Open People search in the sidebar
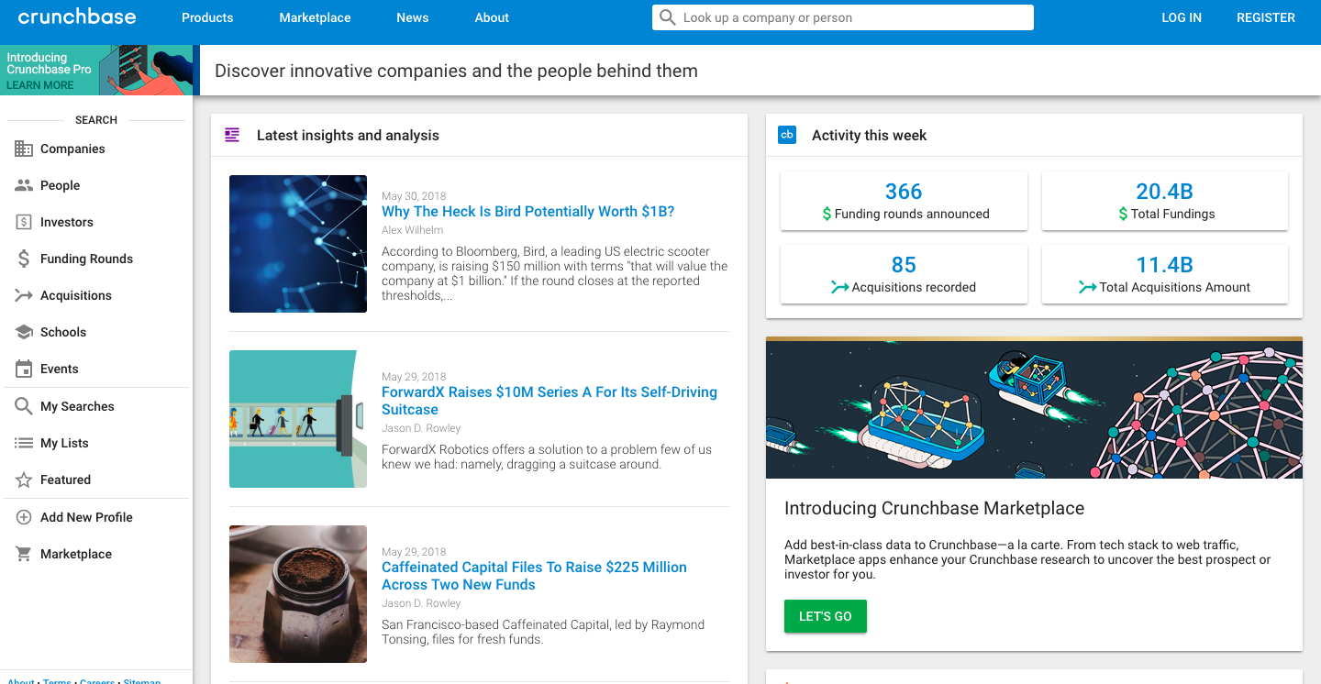This screenshot has width=1321, height=684. (96, 185)
